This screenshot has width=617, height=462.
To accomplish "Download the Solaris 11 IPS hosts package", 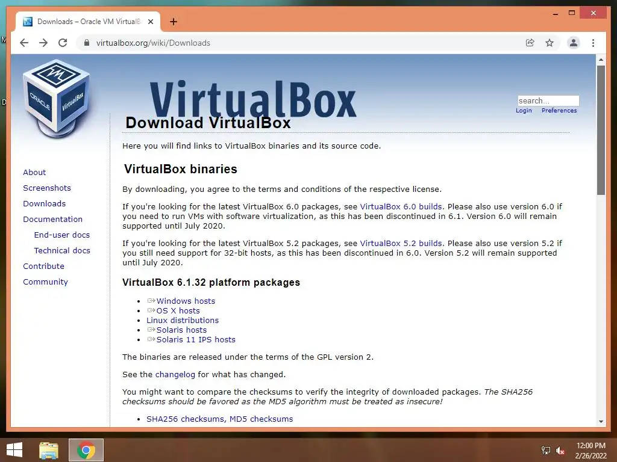I will pyautogui.click(x=196, y=339).
